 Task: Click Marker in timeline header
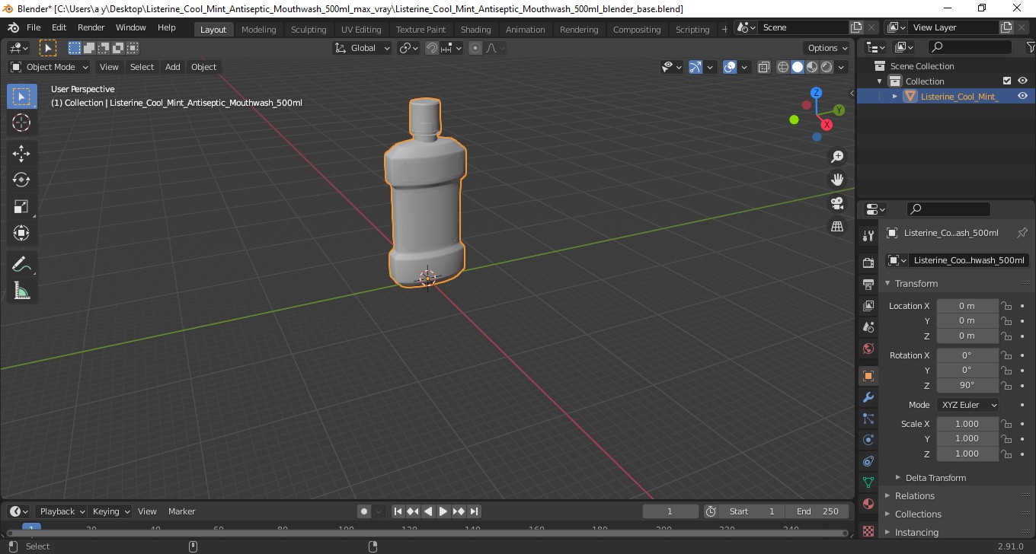(x=181, y=511)
